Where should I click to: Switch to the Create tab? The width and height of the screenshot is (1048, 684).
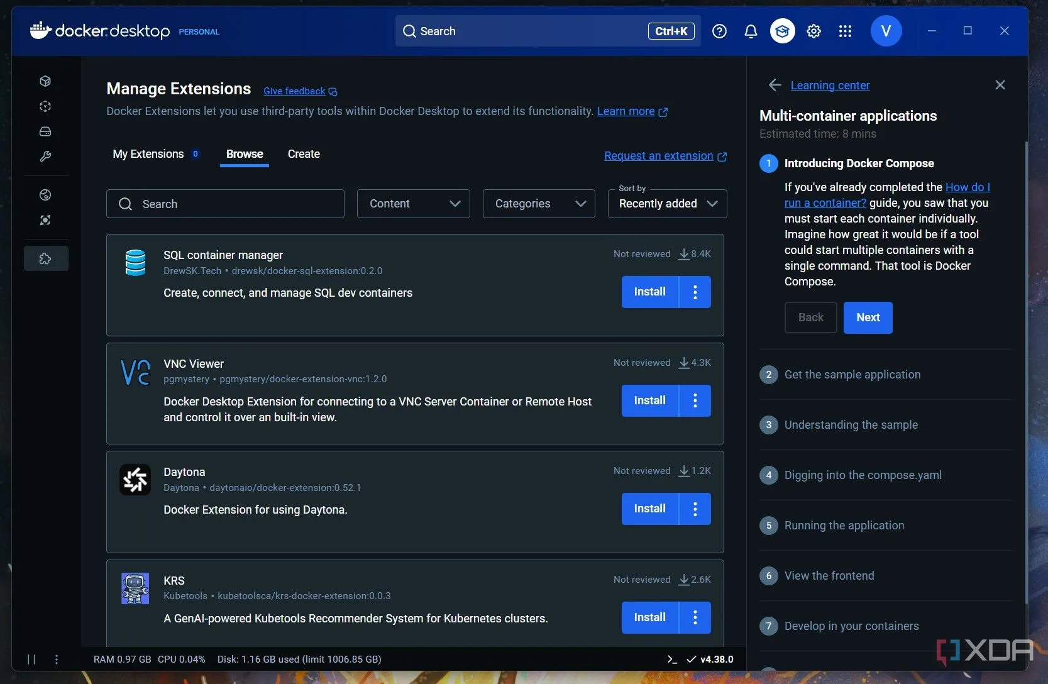(304, 154)
